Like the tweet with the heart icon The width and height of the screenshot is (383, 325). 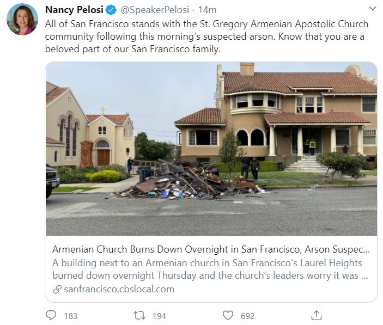click(228, 315)
